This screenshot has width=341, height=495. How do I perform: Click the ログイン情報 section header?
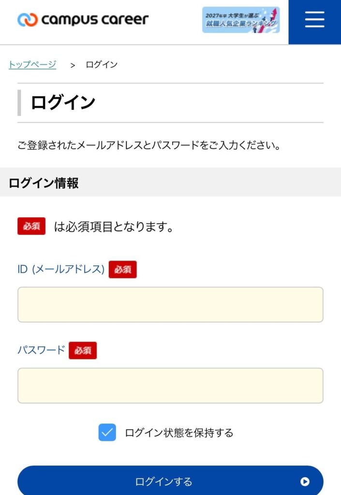44,183
